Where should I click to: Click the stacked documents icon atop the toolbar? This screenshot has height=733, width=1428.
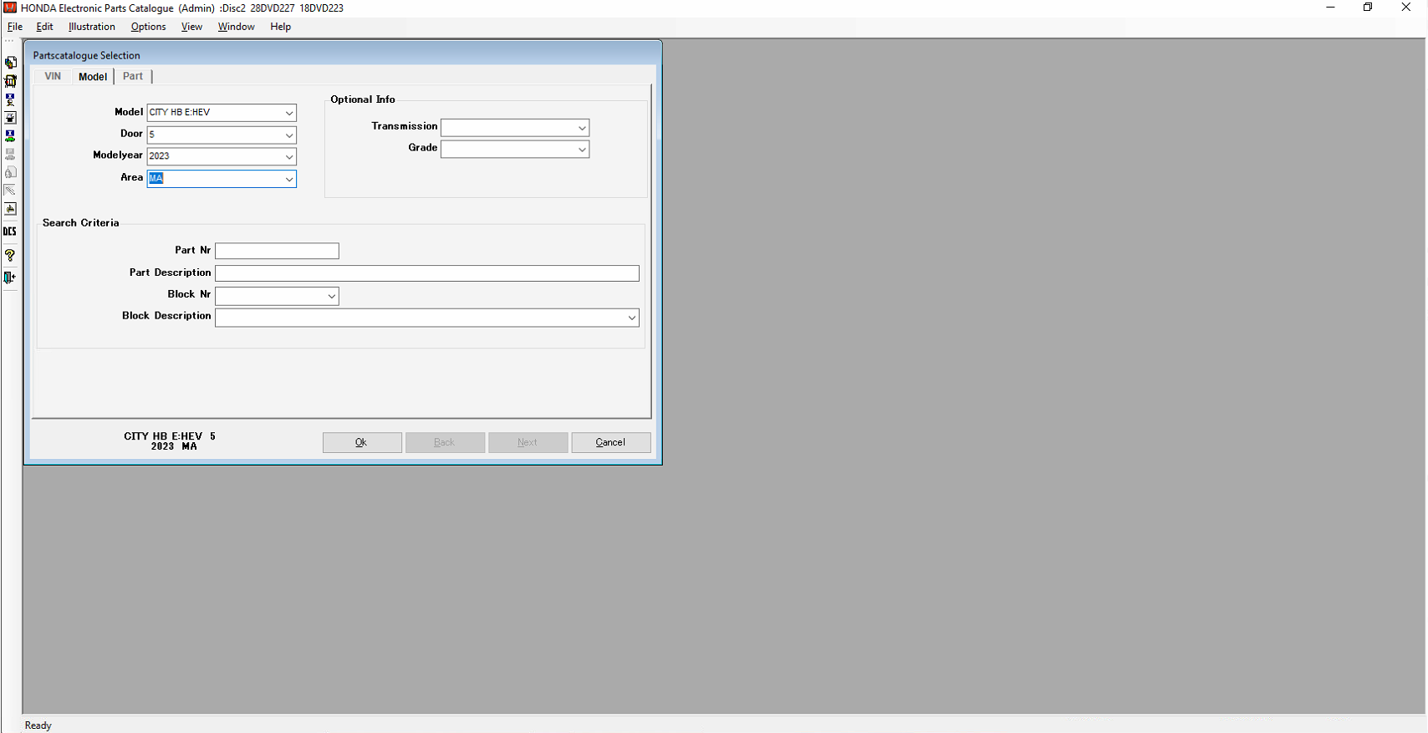(10, 63)
